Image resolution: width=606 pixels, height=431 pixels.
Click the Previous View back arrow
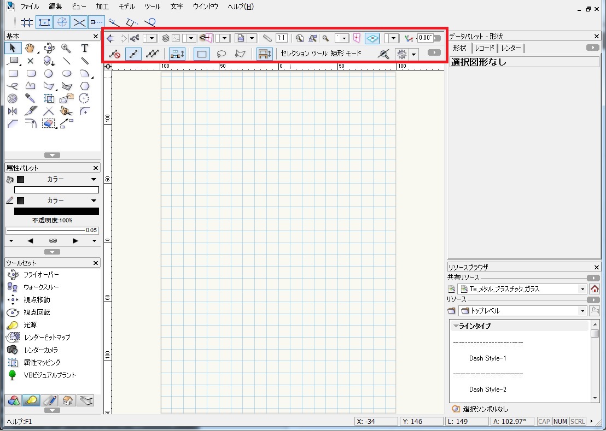(110, 38)
